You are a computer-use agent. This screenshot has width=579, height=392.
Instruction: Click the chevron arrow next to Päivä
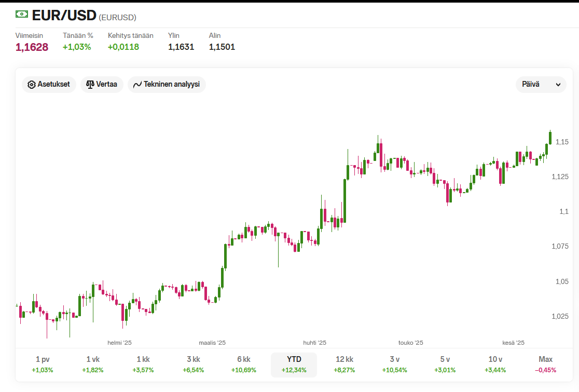558,85
